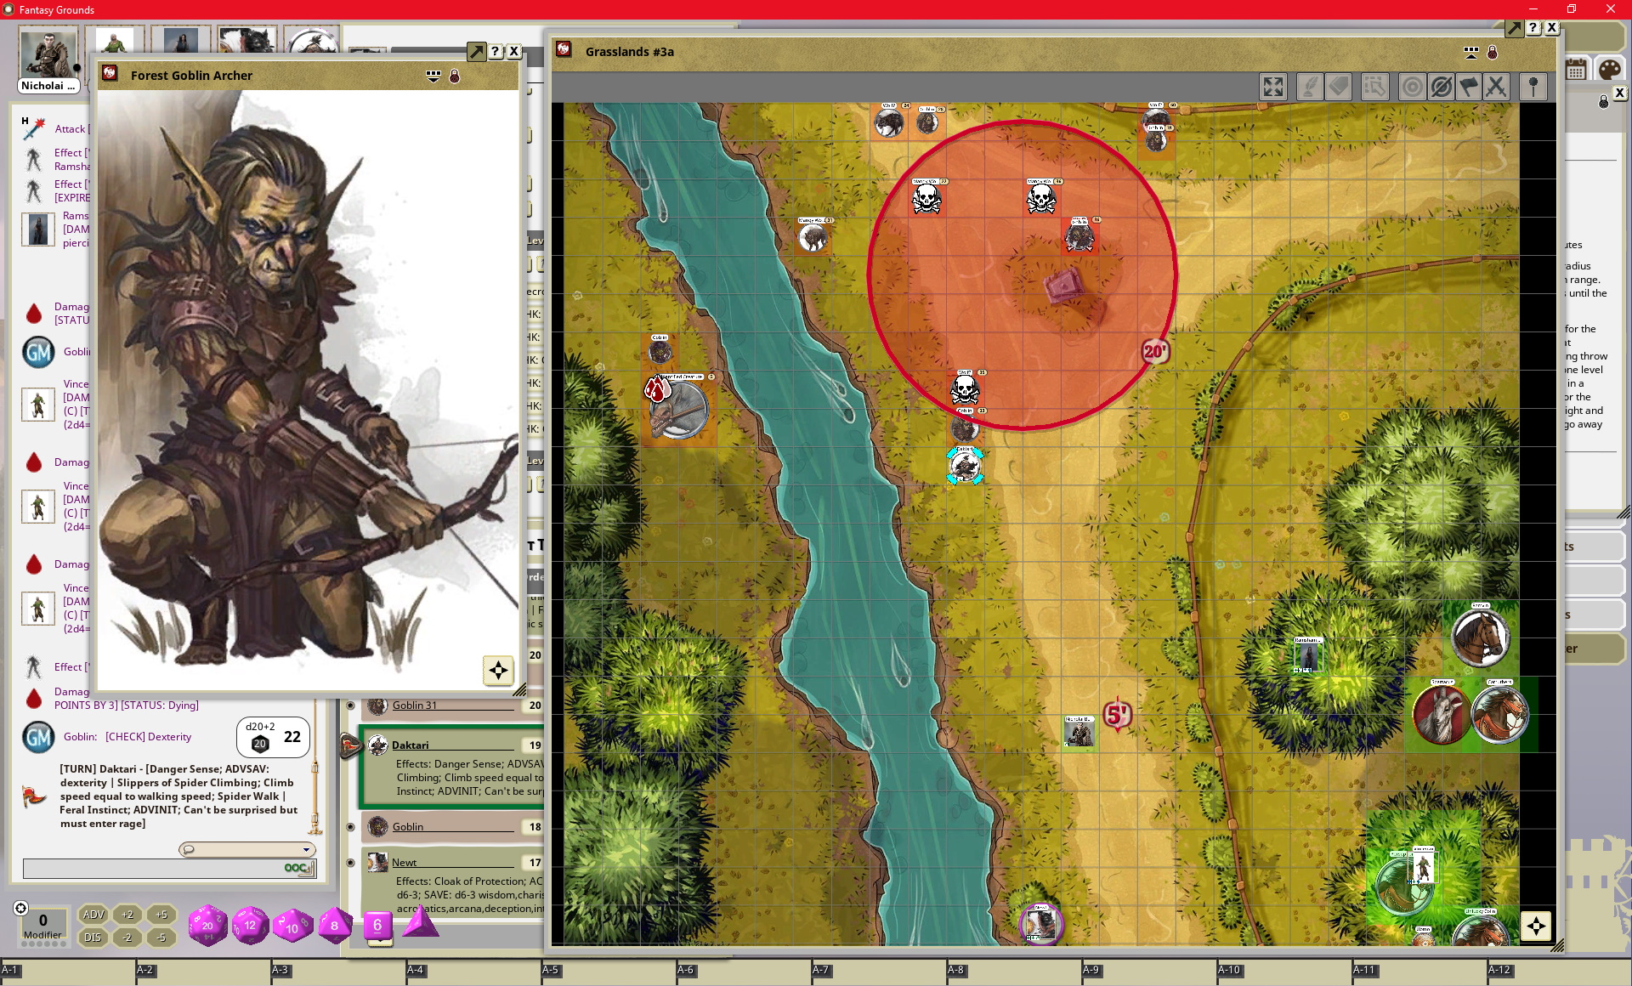Image resolution: width=1632 pixels, height=986 pixels.
Task: Click the help question mark on Forest Goblin Archer
Action: pyautogui.click(x=496, y=52)
